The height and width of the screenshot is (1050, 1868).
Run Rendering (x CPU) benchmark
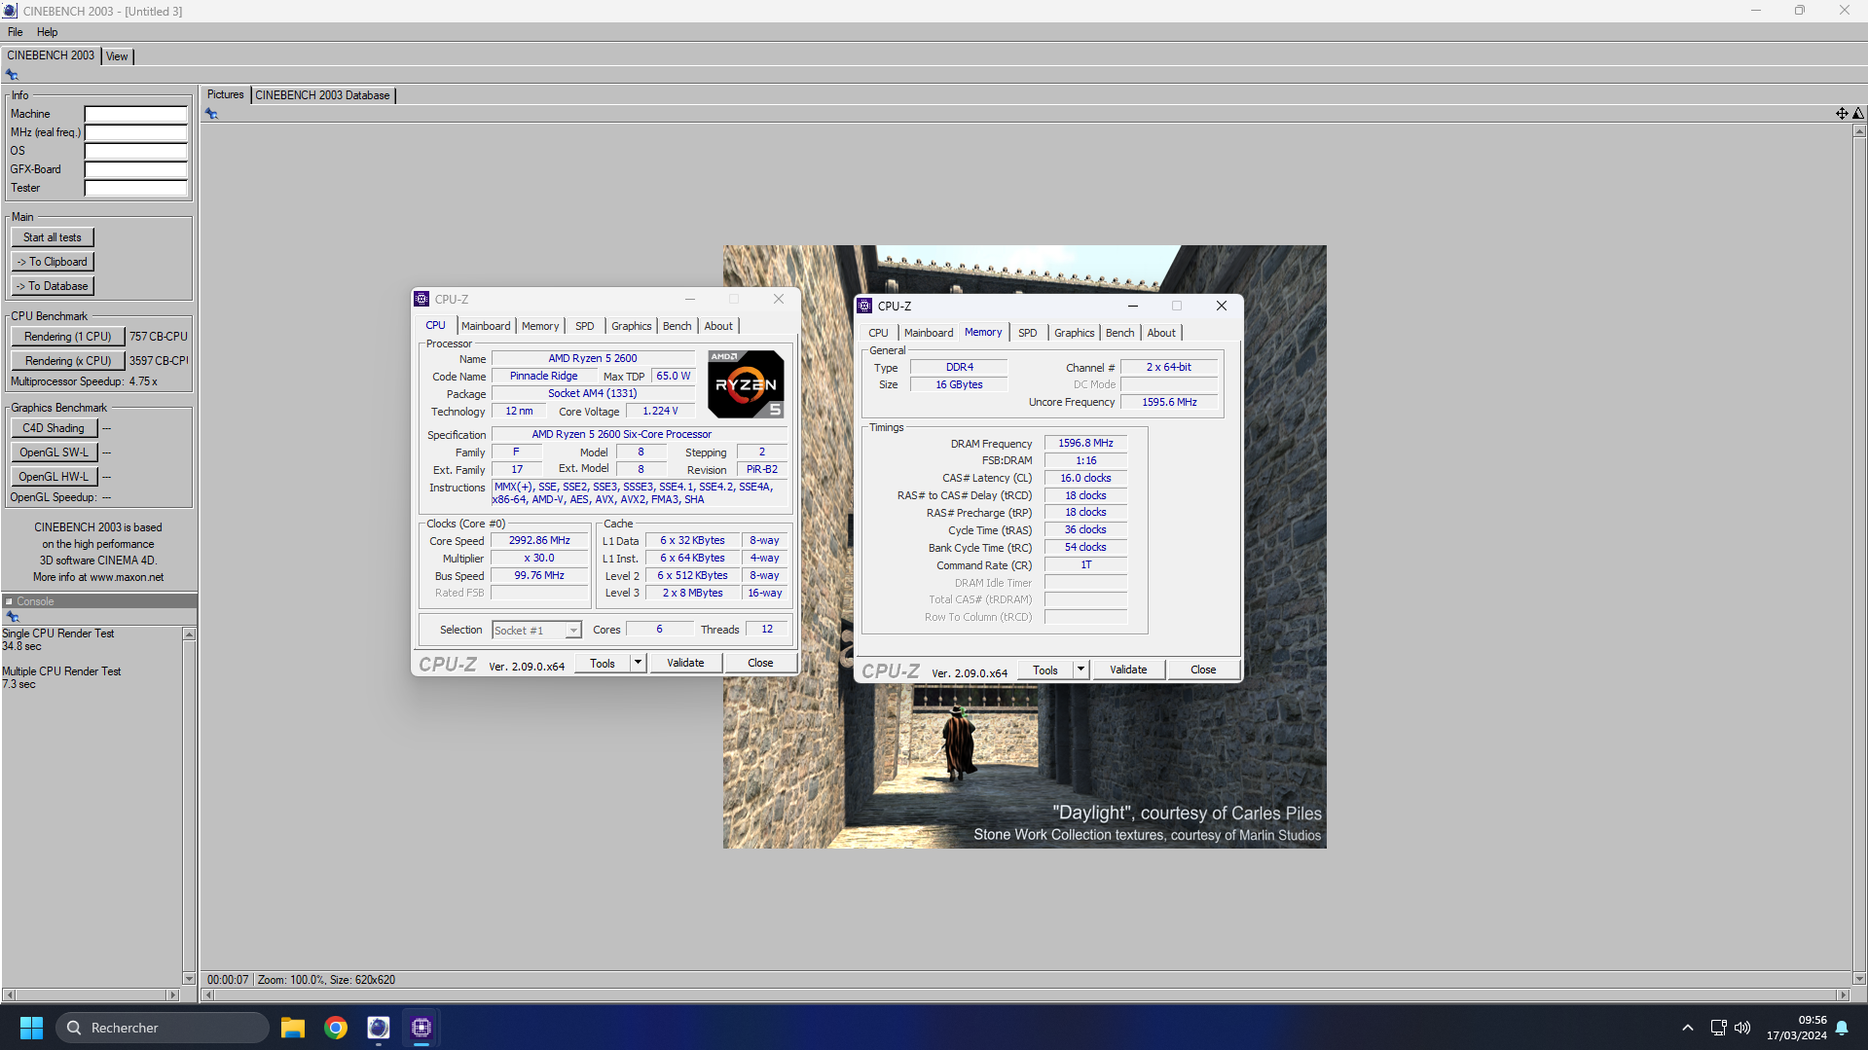click(68, 361)
